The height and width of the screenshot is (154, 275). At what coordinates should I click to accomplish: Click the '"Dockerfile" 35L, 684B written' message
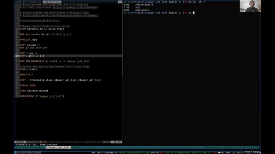36,145
